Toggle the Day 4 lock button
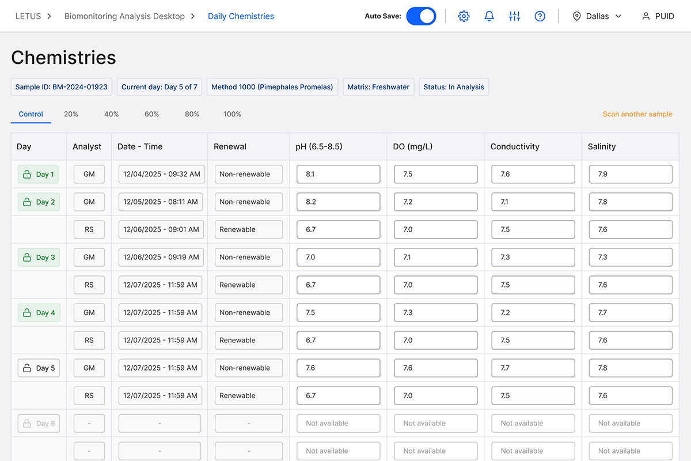This screenshot has height=461, width=691. point(39,312)
